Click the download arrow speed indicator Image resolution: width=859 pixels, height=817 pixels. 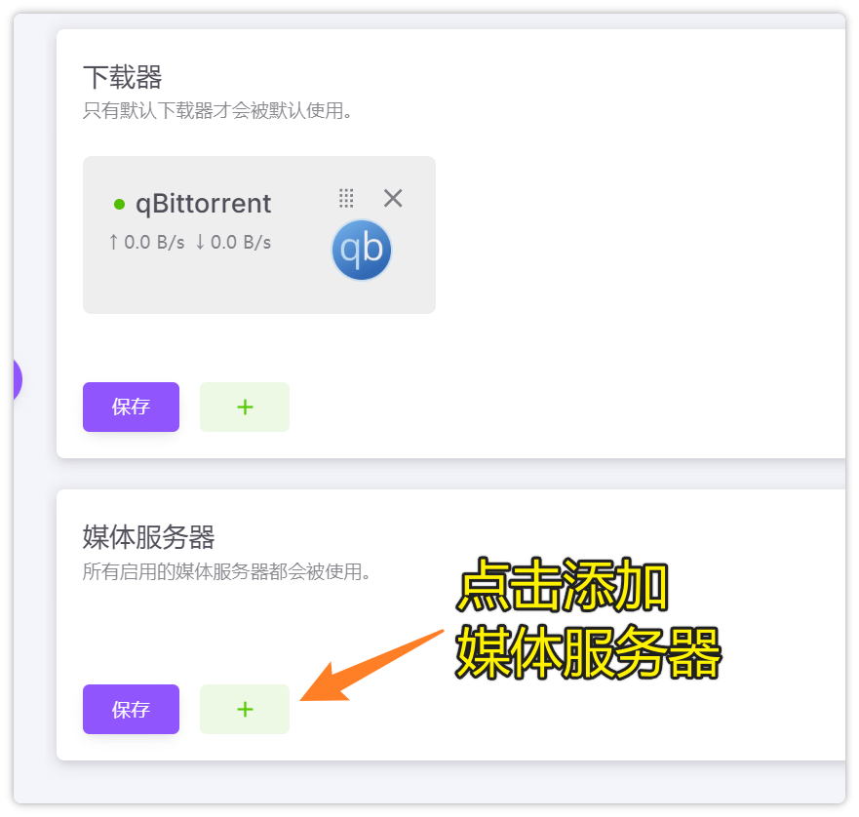click(233, 242)
